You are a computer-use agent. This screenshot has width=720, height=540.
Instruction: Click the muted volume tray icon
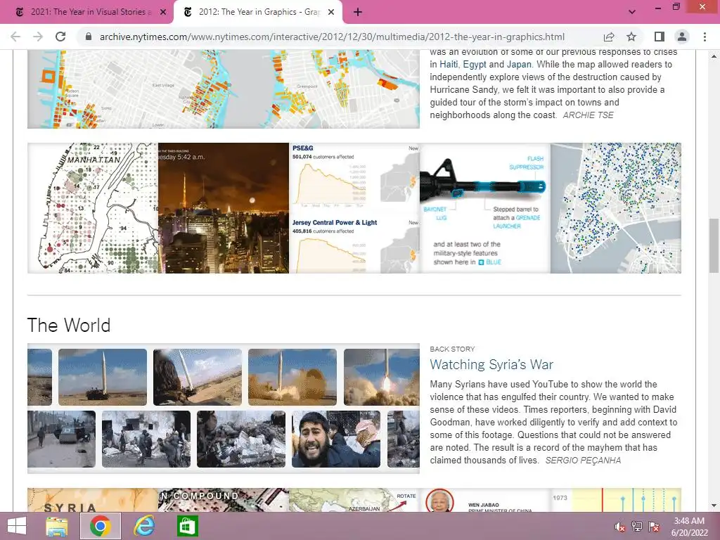click(619, 527)
